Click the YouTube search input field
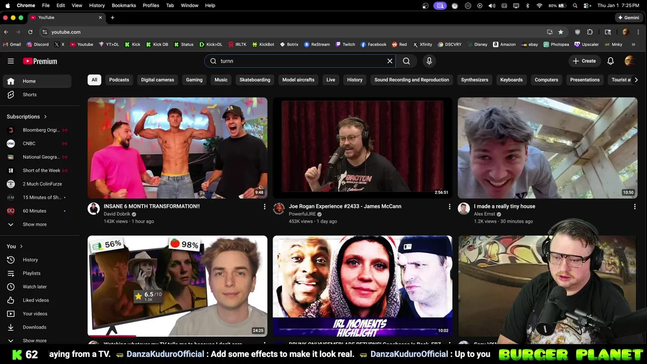The height and width of the screenshot is (364, 647). click(301, 61)
